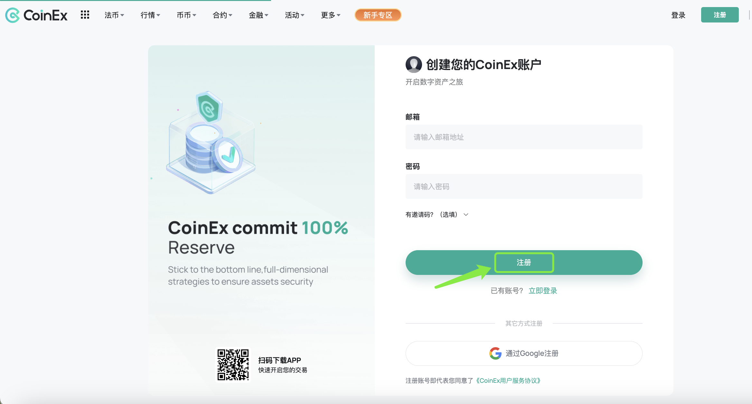Click the 注册 button in the header
This screenshot has height=404, width=752.
[720, 15]
